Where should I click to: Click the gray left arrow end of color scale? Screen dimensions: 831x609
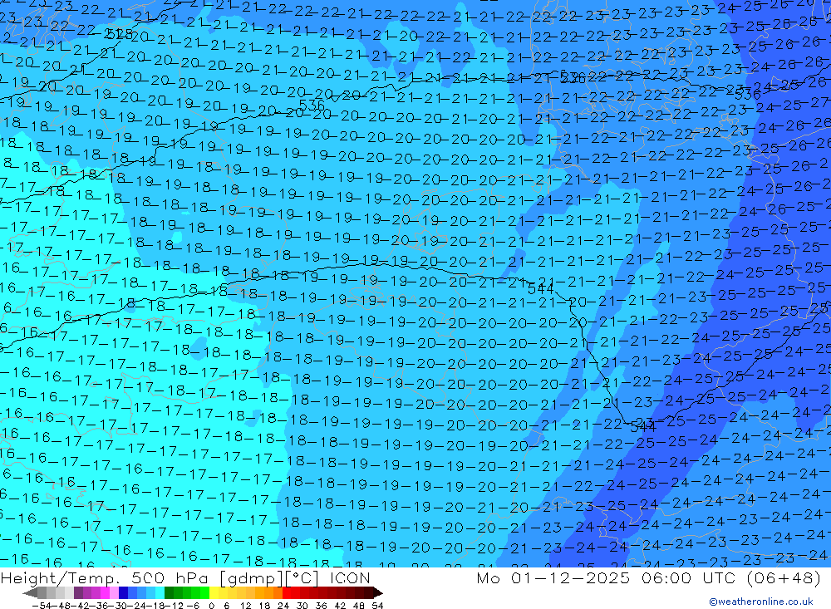pos(30,592)
